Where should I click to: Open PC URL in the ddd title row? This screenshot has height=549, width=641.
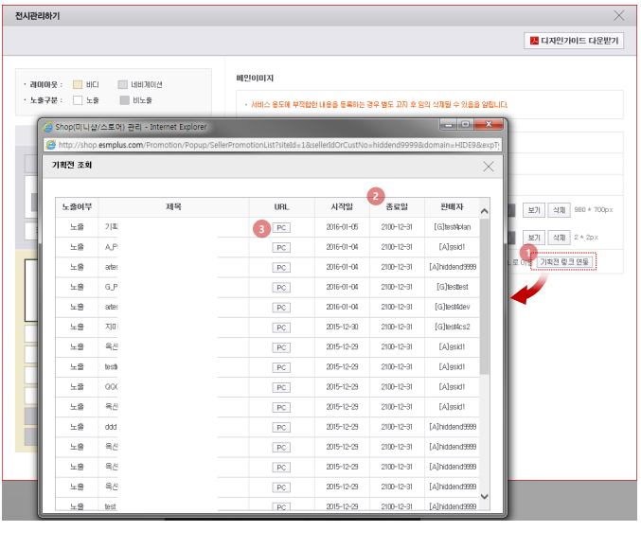tap(281, 428)
